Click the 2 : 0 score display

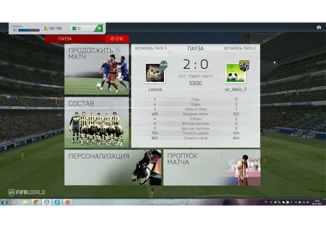coord(195,64)
